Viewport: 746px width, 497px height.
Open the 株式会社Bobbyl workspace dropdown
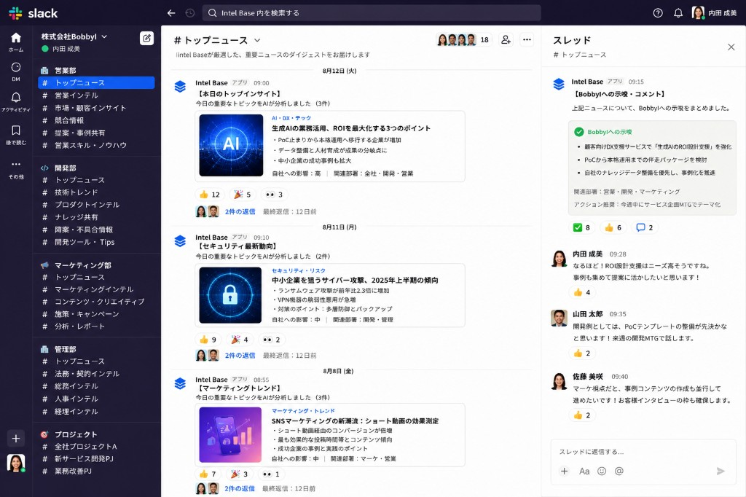[x=74, y=36]
